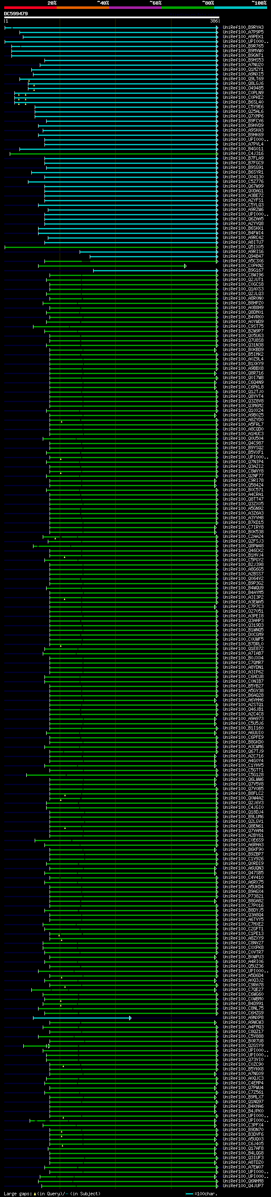
Task: Click the green ~80% identity legend segment
Action: pos(188,8)
